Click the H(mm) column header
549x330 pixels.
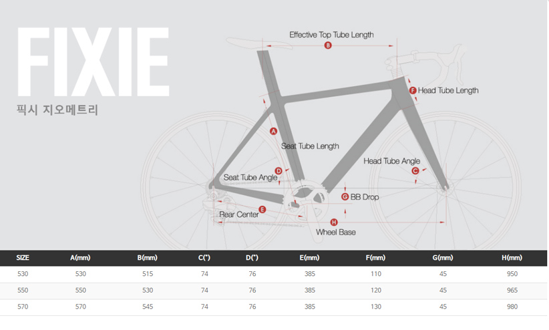tap(512, 258)
